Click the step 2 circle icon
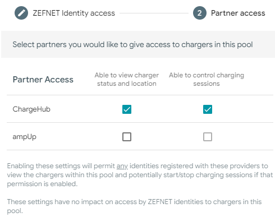This screenshot has width=275, height=217. click(200, 13)
